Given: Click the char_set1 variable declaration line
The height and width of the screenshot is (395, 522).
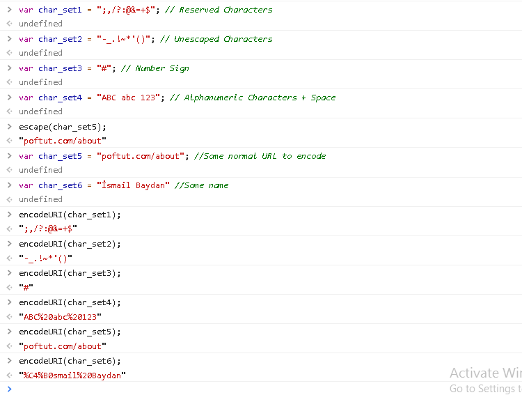Looking at the screenshot, I should [145, 10].
